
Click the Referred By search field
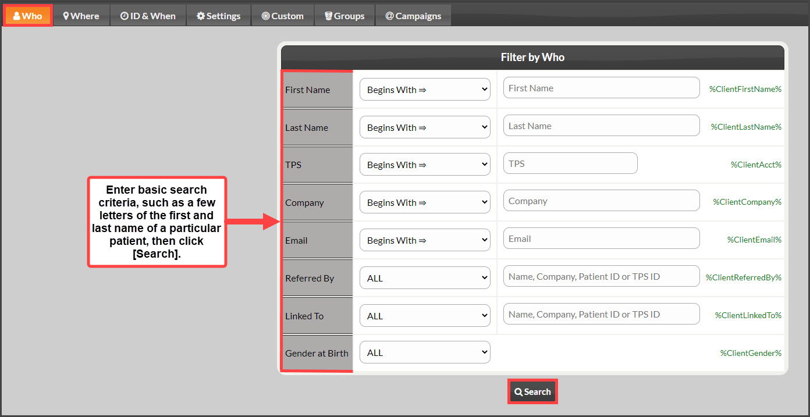[601, 276]
